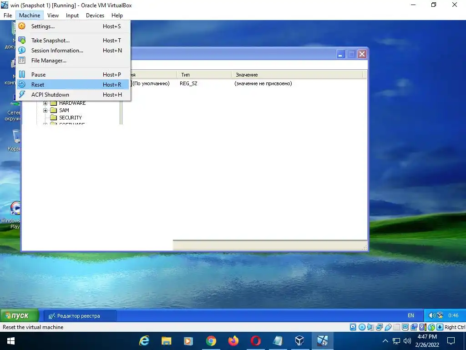Open the Windows Start menu on host
The width and height of the screenshot is (466, 350).
click(11, 341)
